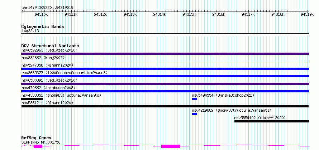Click the 94316k ruler label
Image resolution: width=319 pixels, height=150 pixels.
coord(219,14)
